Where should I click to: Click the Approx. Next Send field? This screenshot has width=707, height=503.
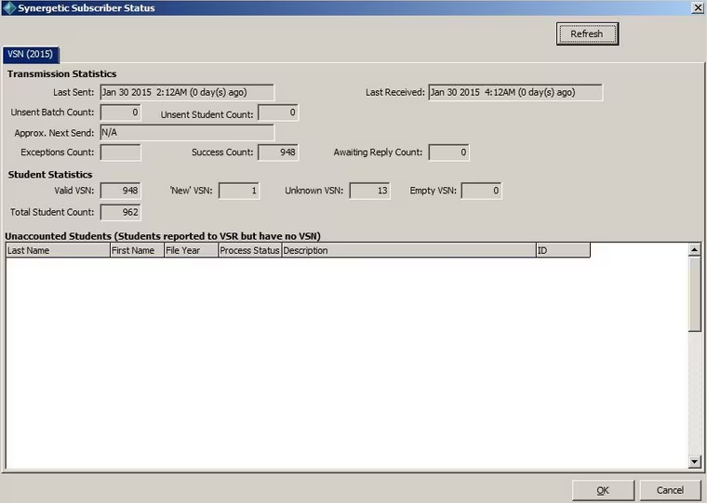point(187,133)
